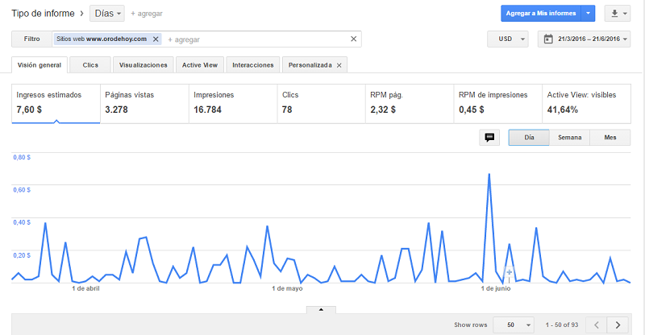Click the '0,40 $' axis value
This screenshot has height=335, width=645.
(22, 222)
